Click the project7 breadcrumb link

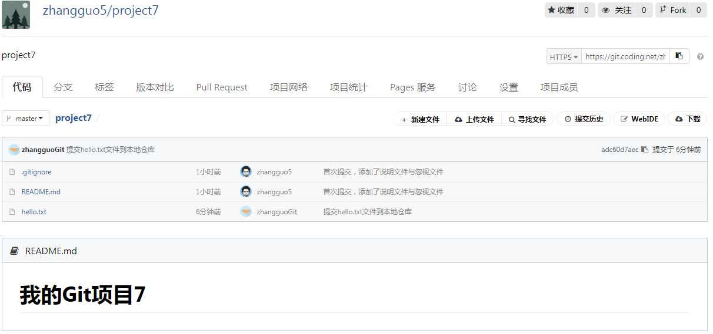coord(74,118)
